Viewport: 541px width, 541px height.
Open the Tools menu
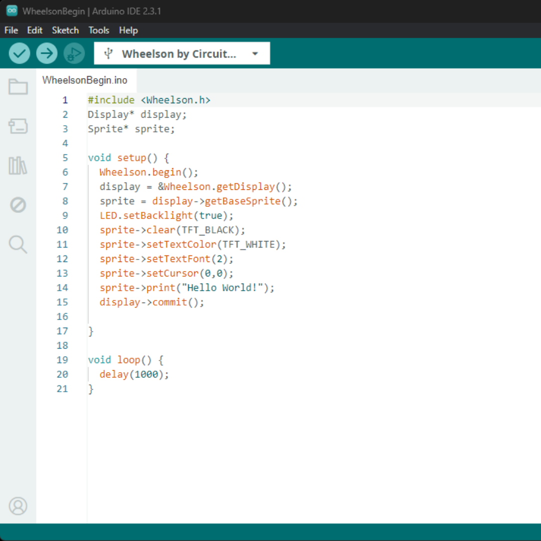point(99,31)
